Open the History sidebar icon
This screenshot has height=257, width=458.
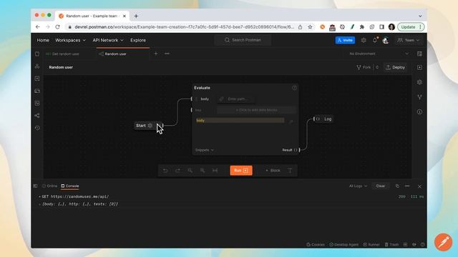click(37, 128)
